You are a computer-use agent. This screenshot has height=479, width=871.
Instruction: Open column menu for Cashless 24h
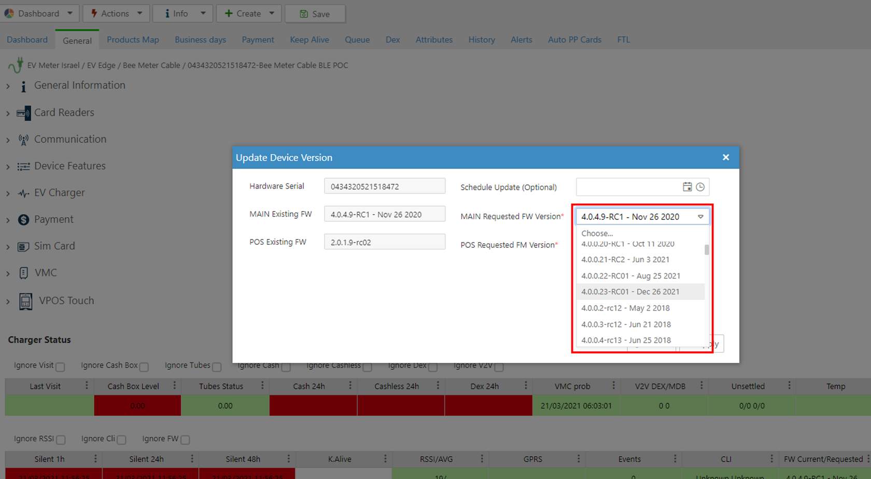[438, 385]
